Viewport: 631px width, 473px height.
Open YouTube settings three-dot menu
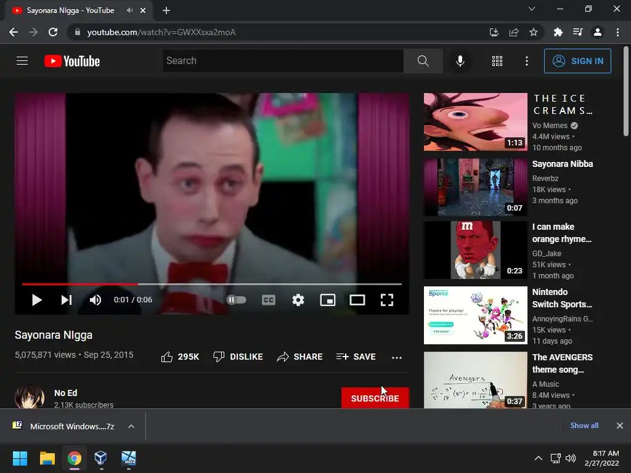tap(526, 61)
